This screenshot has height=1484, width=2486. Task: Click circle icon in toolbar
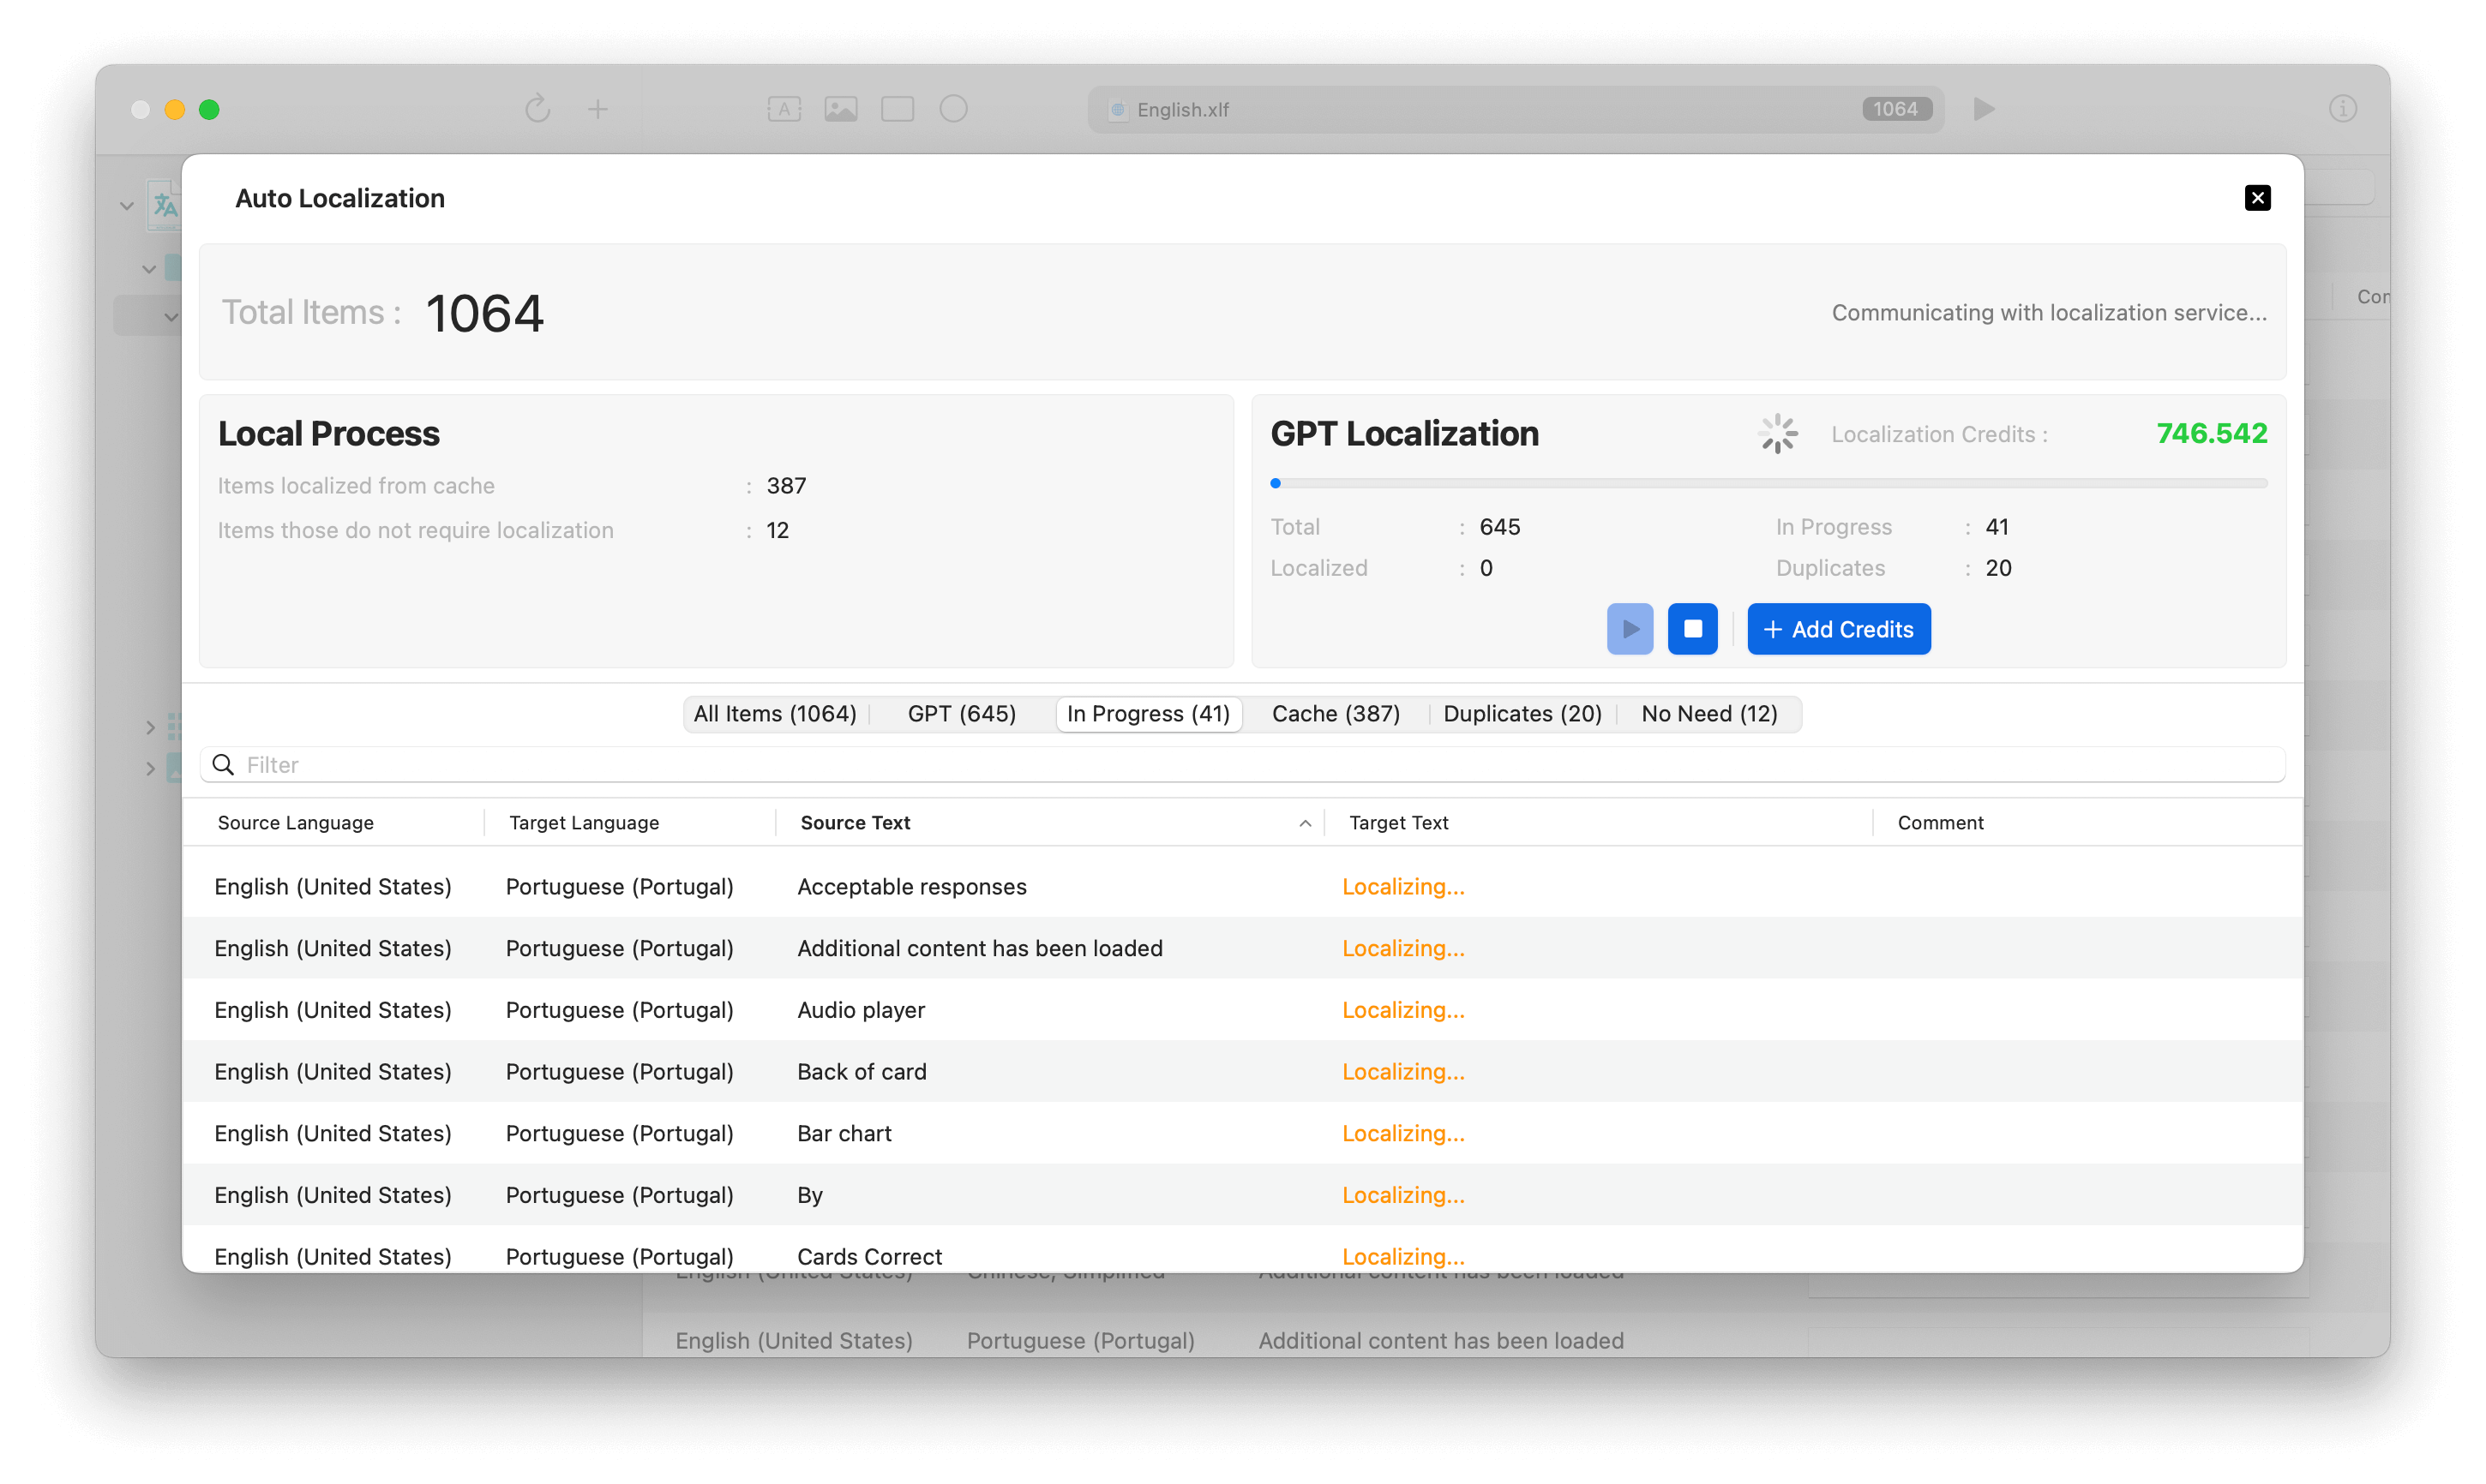click(953, 109)
